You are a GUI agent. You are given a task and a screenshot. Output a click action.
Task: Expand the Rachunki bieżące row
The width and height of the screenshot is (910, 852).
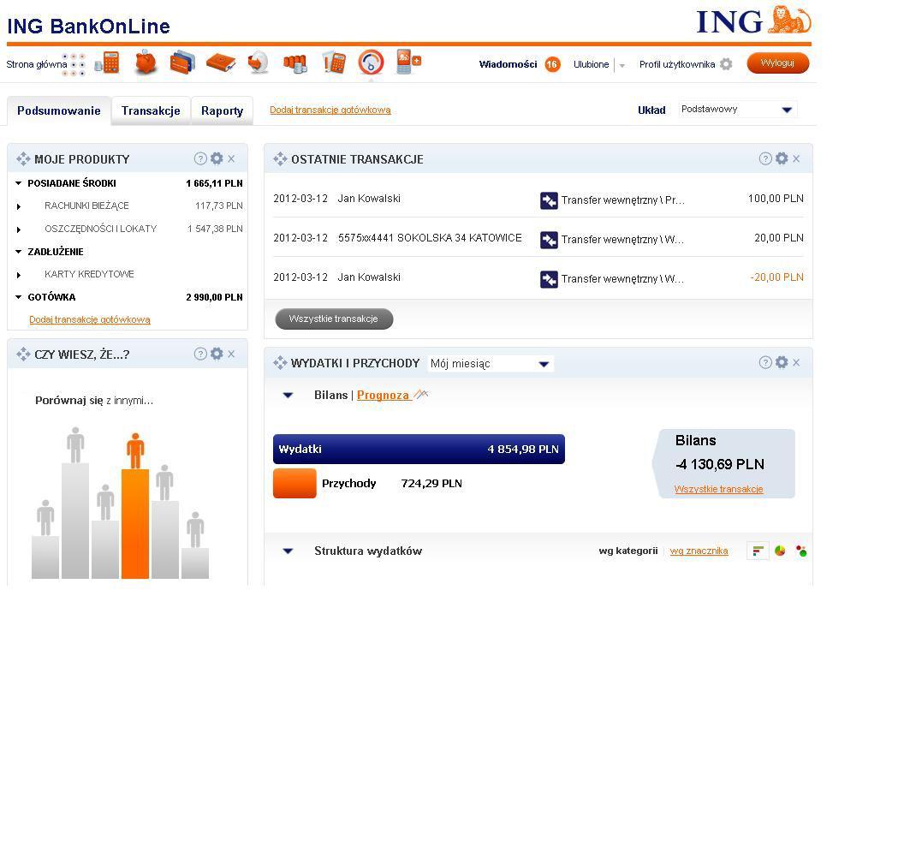[19, 206]
